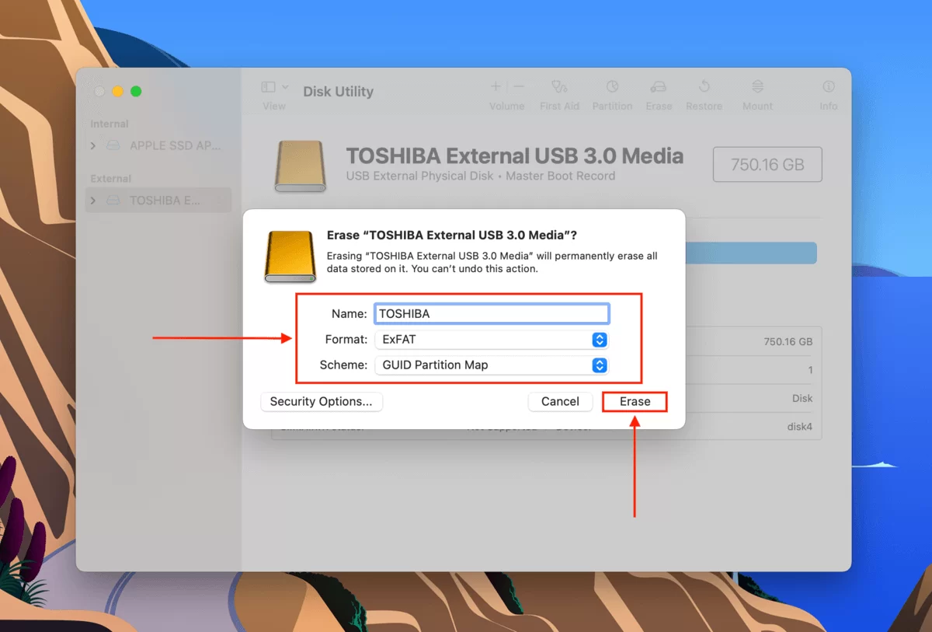The height and width of the screenshot is (632, 932).
Task: Open Security Options
Action: tap(321, 402)
